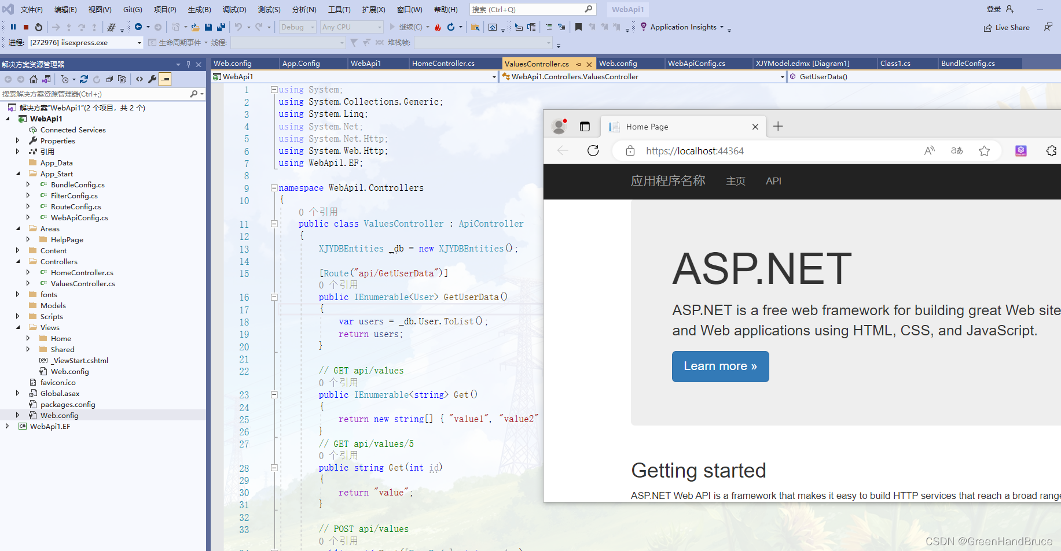Screen dimensions: 1061x551
Task: Add page to favorites with star icon
Action: tap(984, 151)
